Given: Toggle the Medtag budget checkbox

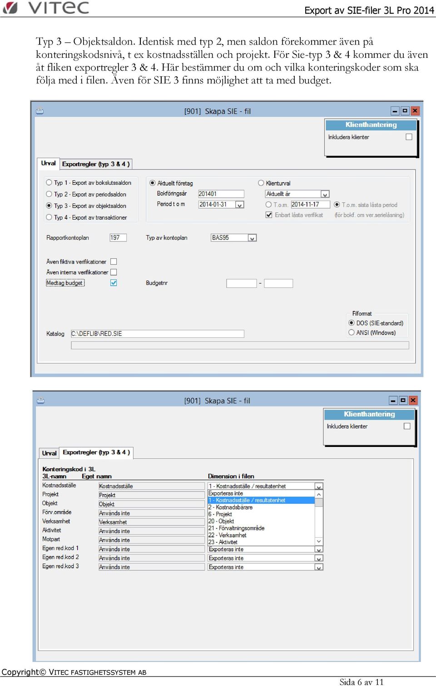Looking at the screenshot, I should [114, 283].
